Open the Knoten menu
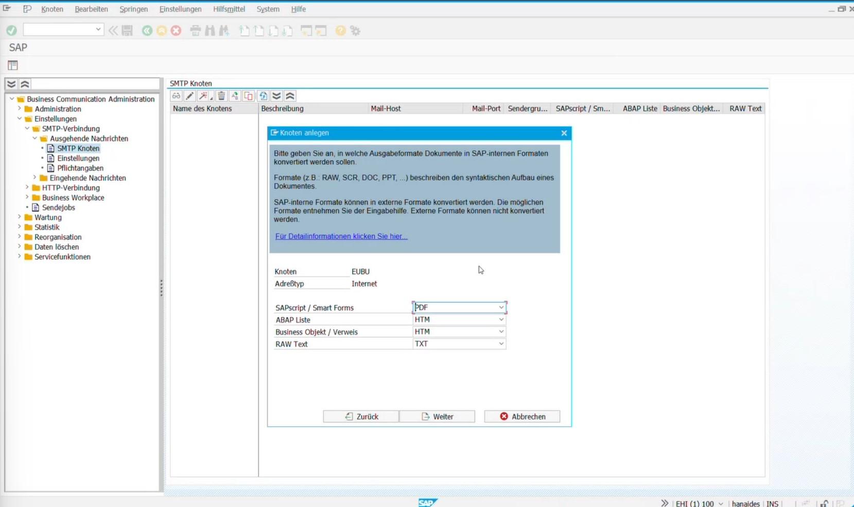 pos(52,9)
